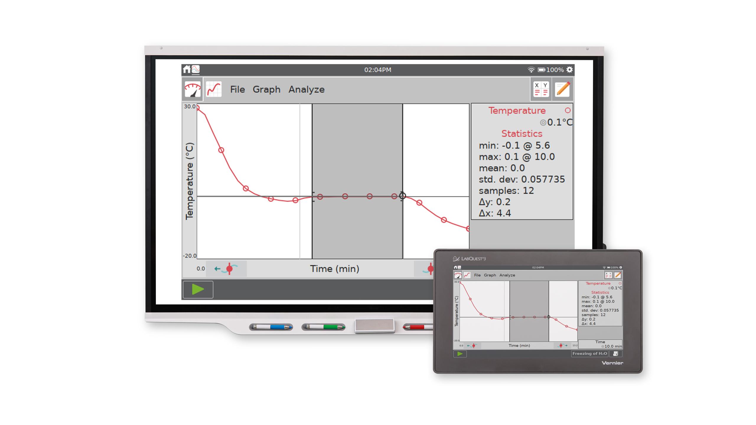Click the meter/gauge view icon

coord(191,89)
